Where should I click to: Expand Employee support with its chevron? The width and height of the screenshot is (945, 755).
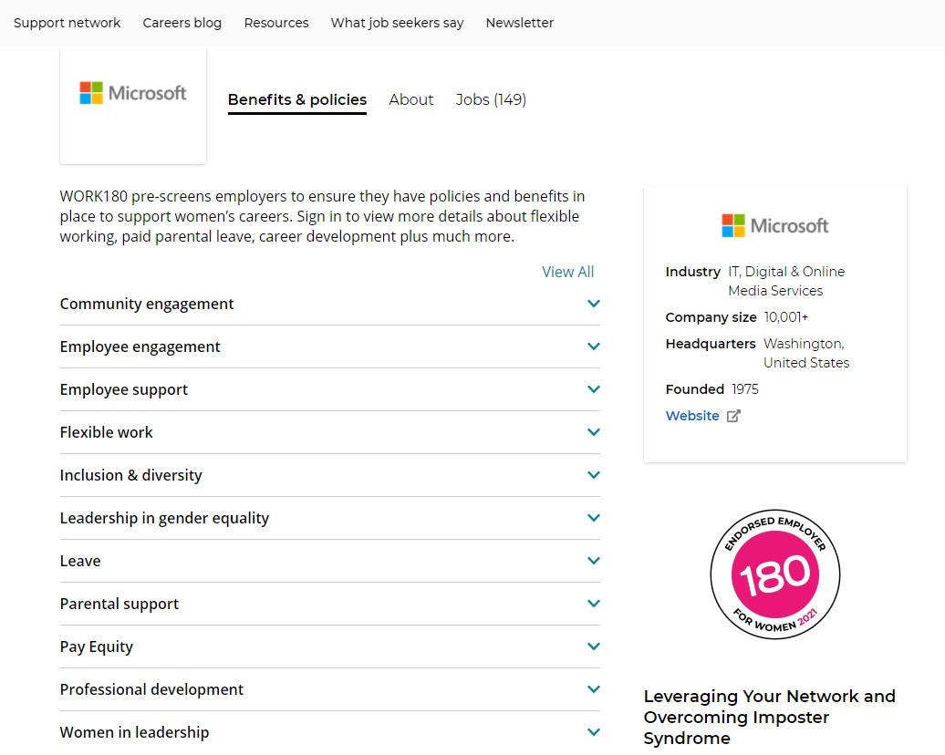[594, 389]
